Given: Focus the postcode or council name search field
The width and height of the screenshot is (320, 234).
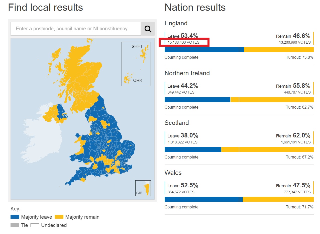Looking at the screenshot, I should [x=76, y=29].
